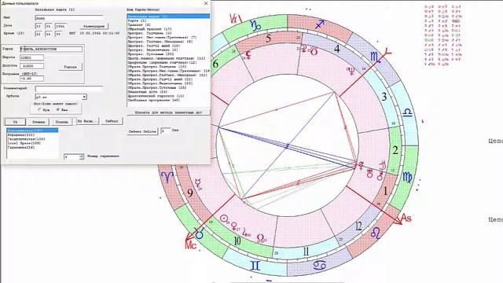Click house number 3 on the wheel

[384, 97]
